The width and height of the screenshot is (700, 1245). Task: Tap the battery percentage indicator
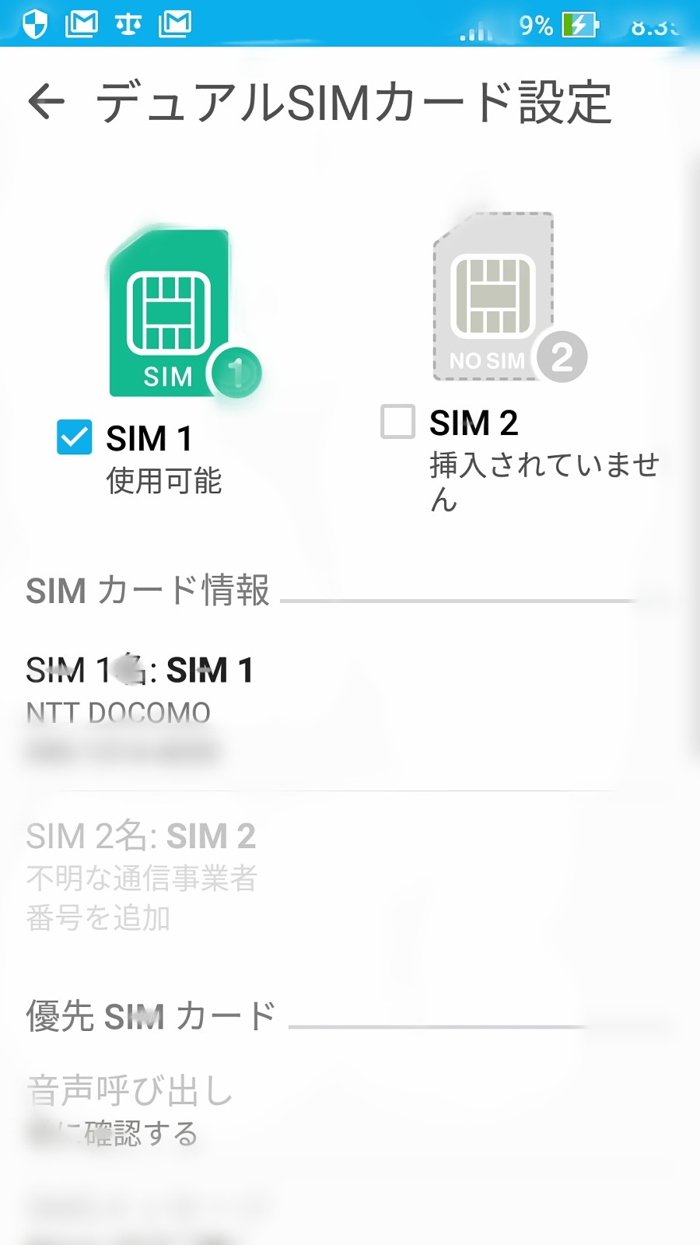click(x=535, y=26)
